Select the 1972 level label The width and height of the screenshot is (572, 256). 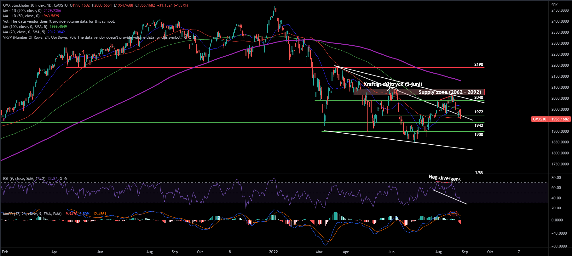(x=478, y=112)
